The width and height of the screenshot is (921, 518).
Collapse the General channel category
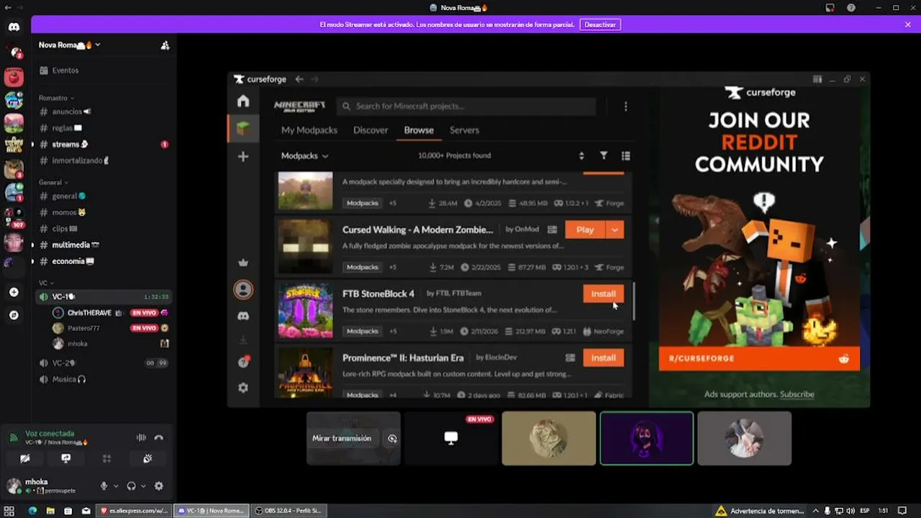[53, 183]
